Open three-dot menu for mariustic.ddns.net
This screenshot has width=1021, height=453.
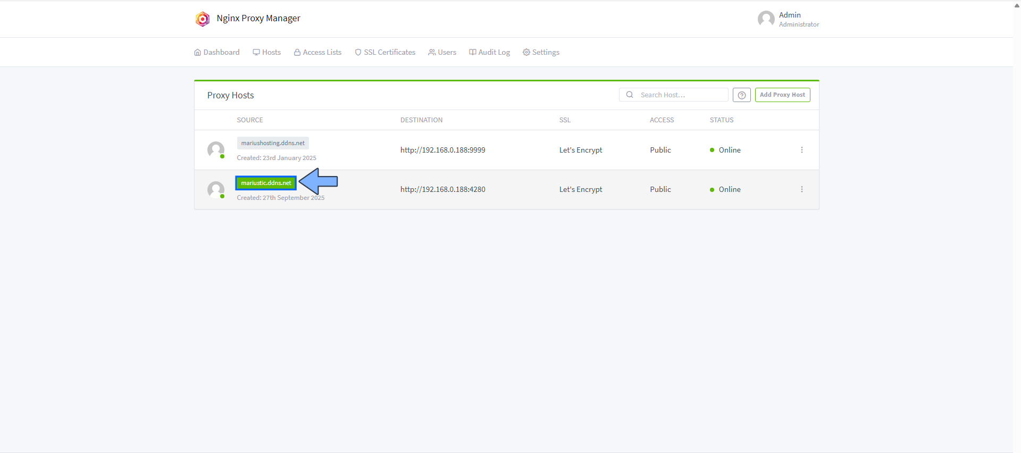pyautogui.click(x=801, y=189)
